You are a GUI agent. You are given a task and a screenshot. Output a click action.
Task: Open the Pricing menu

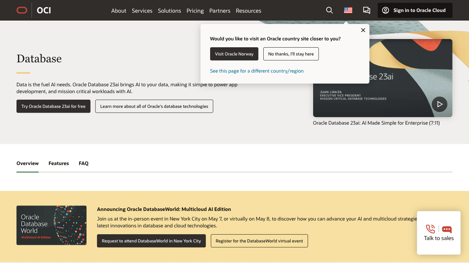(195, 11)
